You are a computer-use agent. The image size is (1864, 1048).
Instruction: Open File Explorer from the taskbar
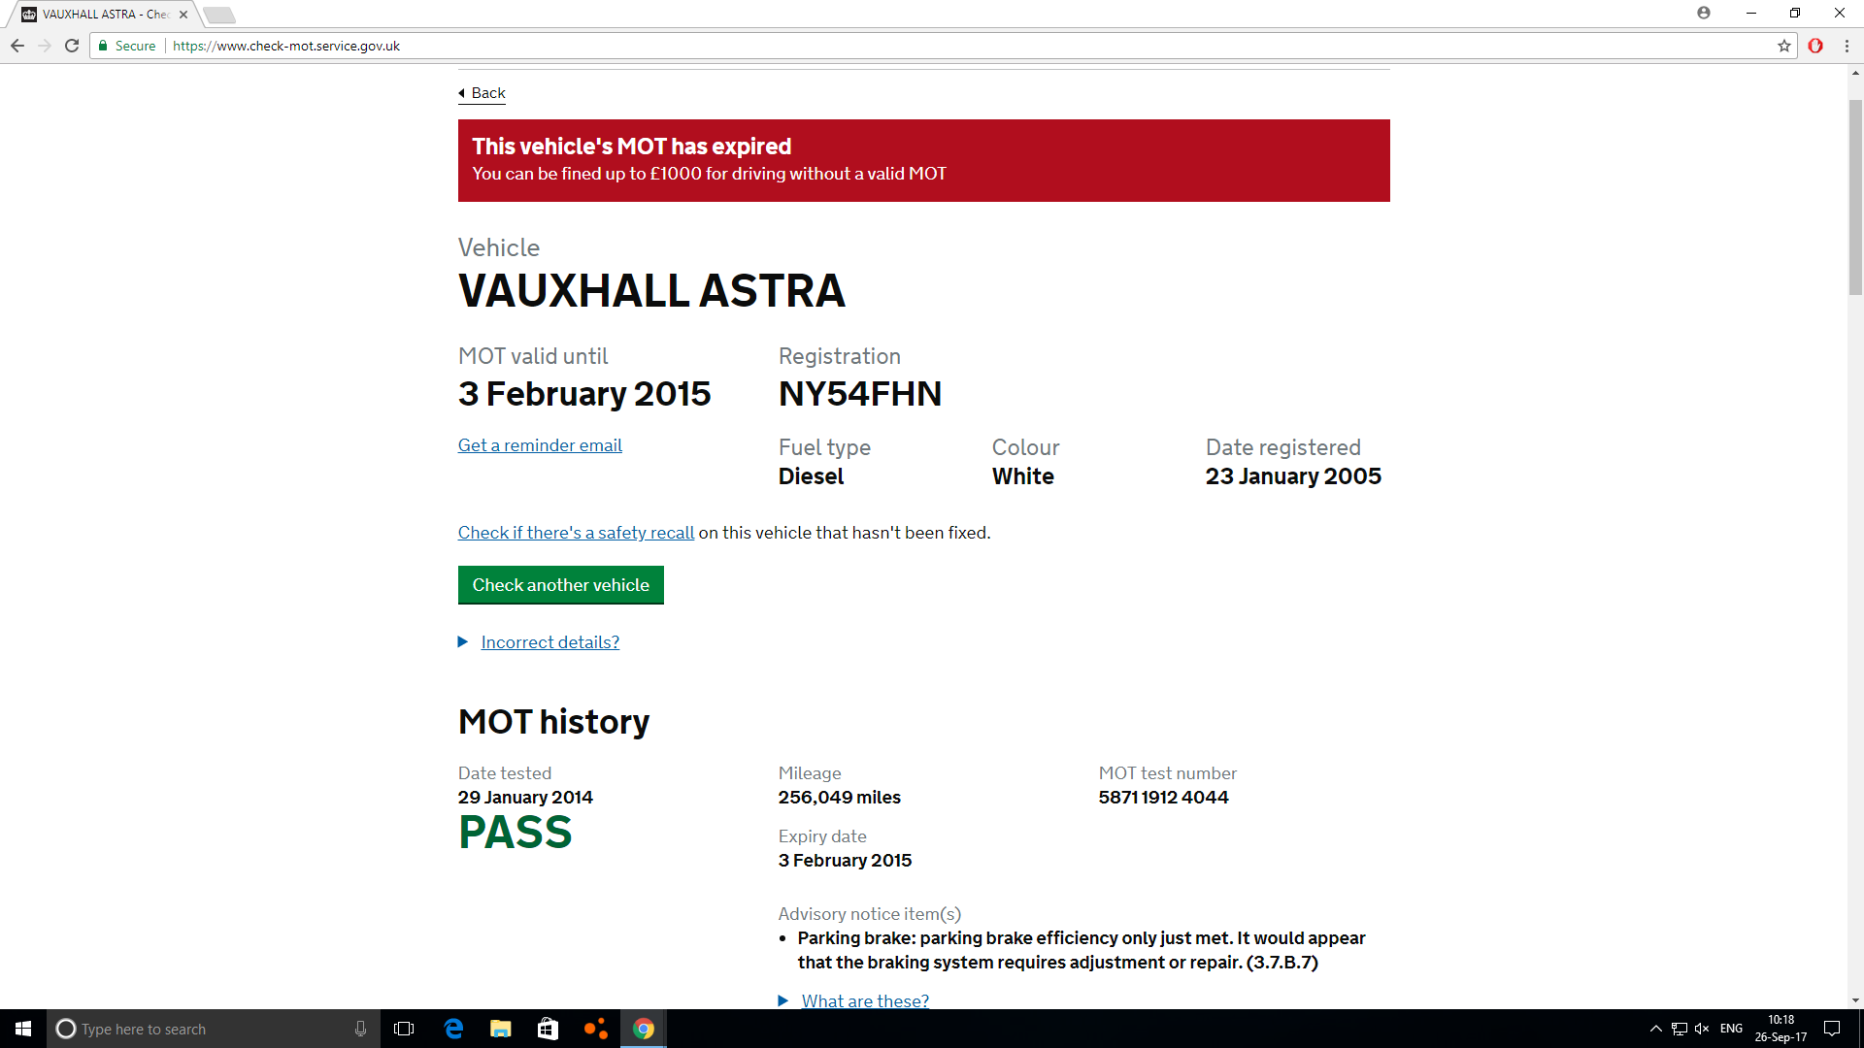pos(501,1029)
